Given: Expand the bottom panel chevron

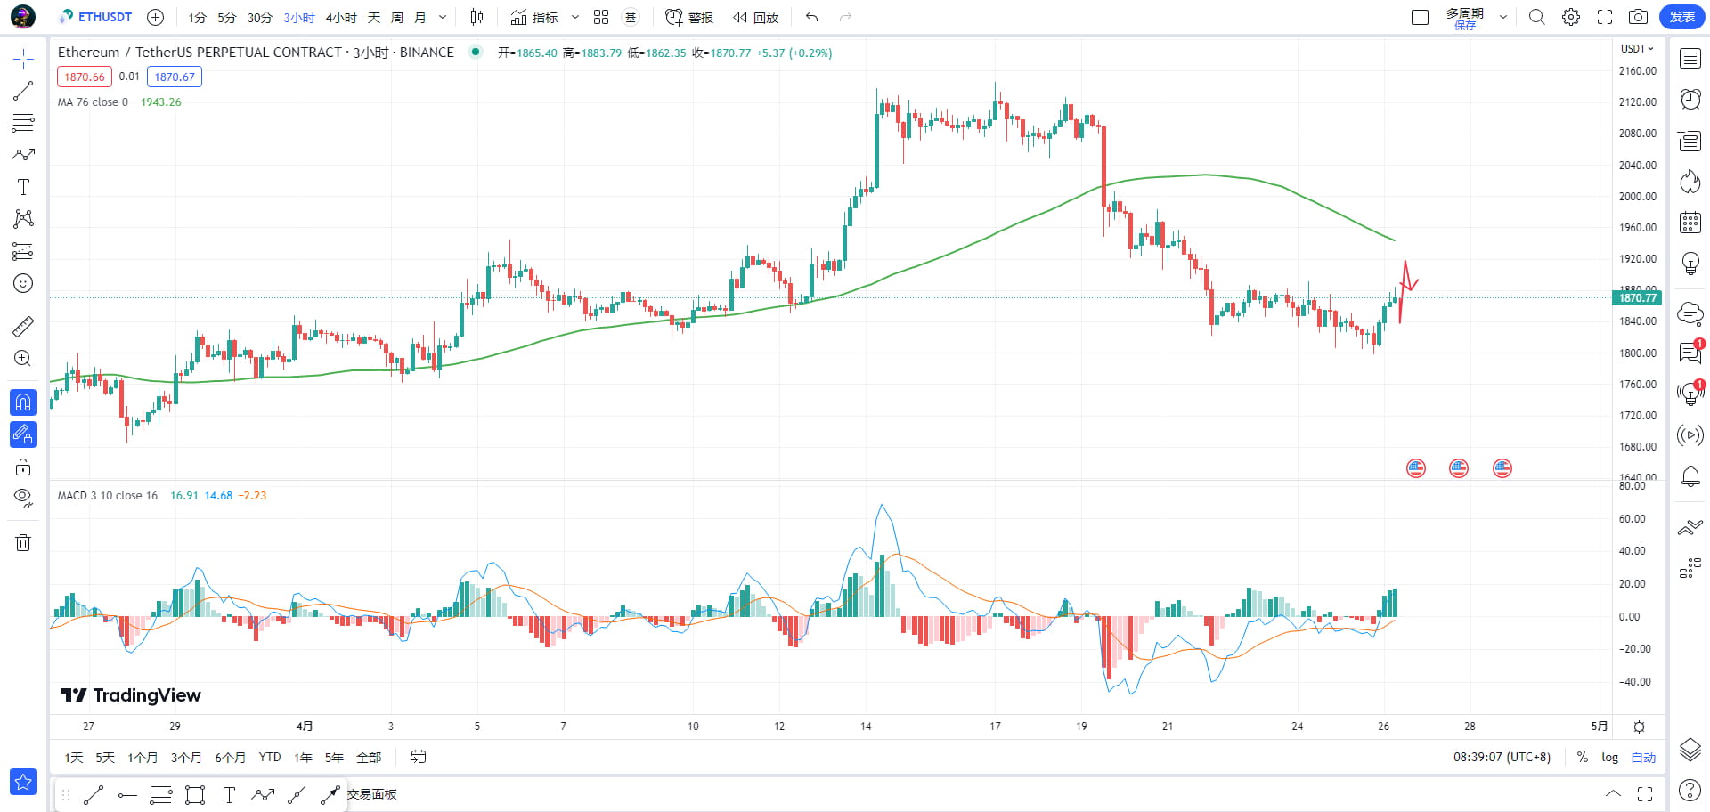Looking at the screenshot, I should tap(1613, 793).
